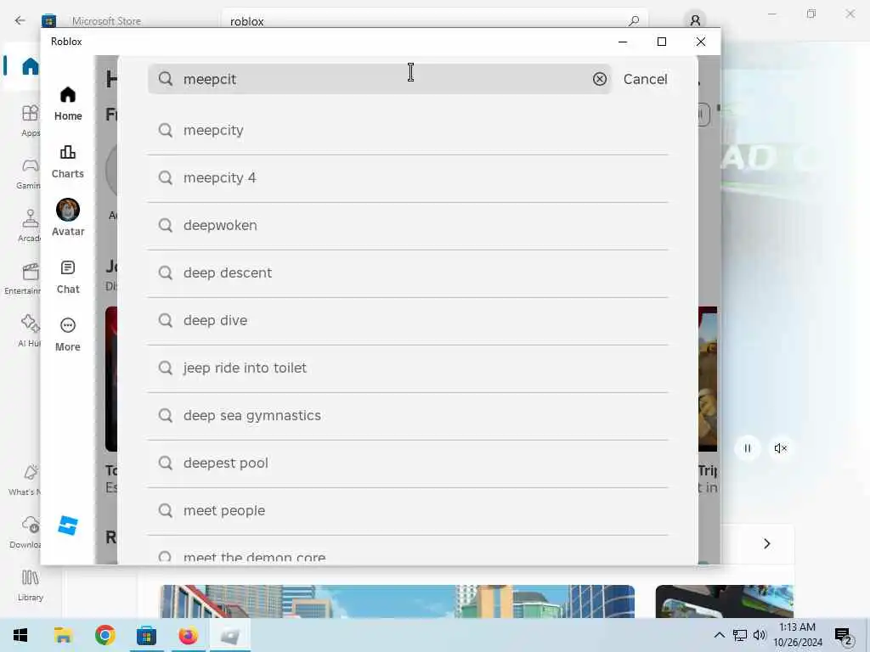
Task: Show hidden system tray icons
Action: tap(719, 635)
